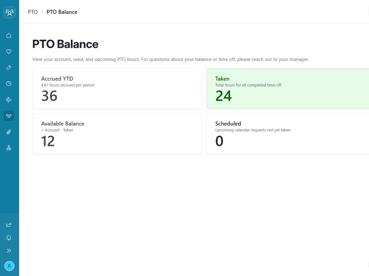Click the Taken value 24
The width and height of the screenshot is (369, 276).
coord(224,96)
